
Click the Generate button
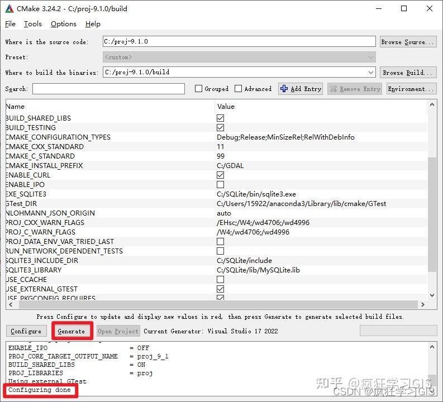(71, 331)
